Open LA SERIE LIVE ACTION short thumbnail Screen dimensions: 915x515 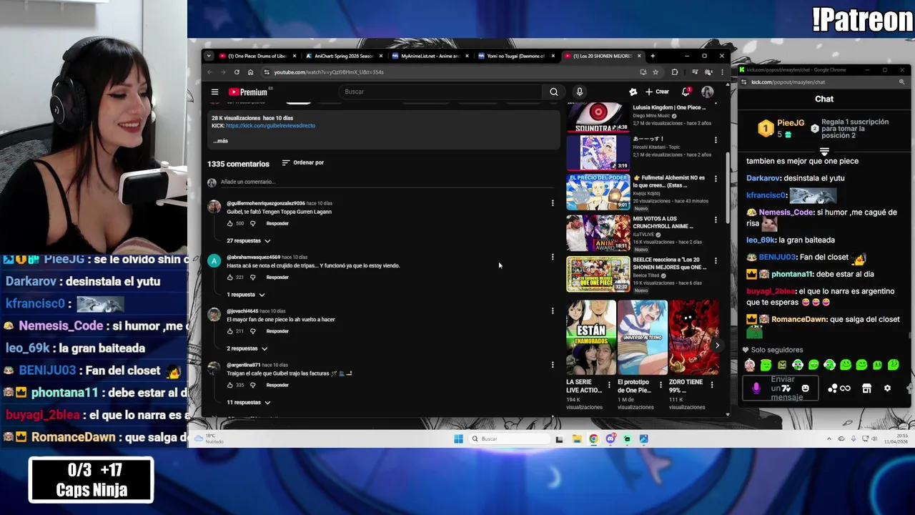pyautogui.click(x=590, y=338)
